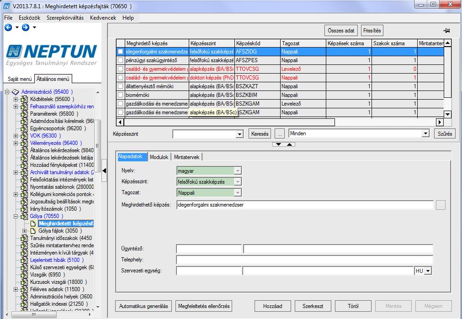Click the Adminisztráció book icon
The image size is (462, 319).
[16, 92]
